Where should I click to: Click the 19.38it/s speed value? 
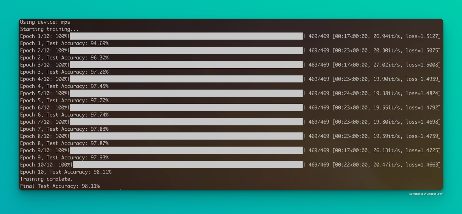pyautogui.click(x=387, y=93)
